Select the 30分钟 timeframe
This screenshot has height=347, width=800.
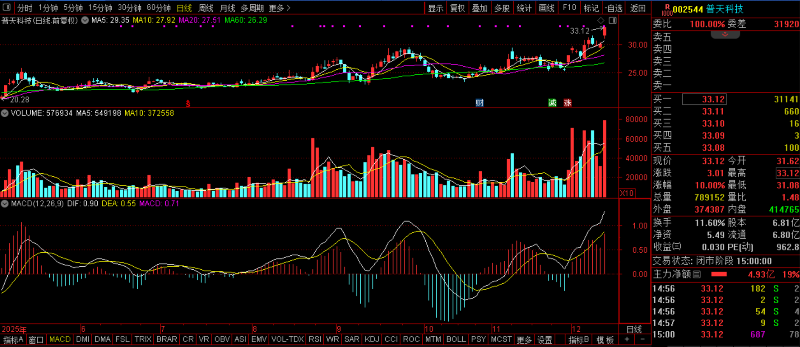[x=130, y=8]
